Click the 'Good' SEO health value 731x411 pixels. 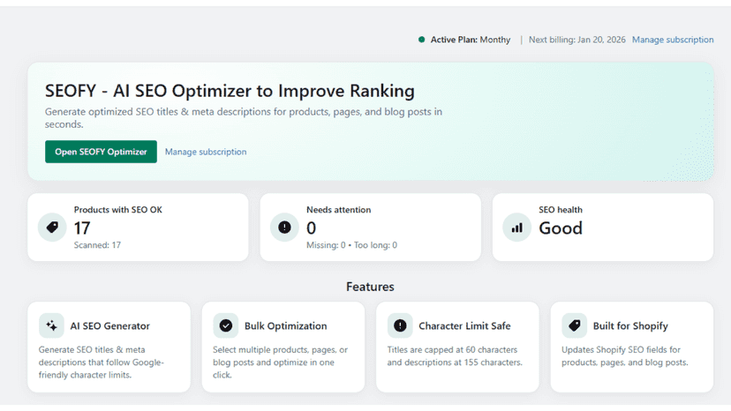pyautogui.click(x=561, y=228)
